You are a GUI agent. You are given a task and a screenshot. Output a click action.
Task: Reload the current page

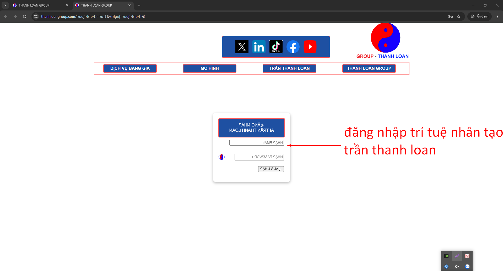(25, 16)
